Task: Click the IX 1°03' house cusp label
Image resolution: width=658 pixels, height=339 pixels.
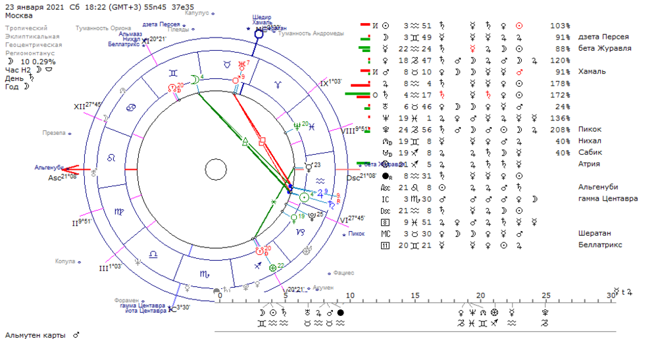Action: pyautogui.click(x=331, y=83)
